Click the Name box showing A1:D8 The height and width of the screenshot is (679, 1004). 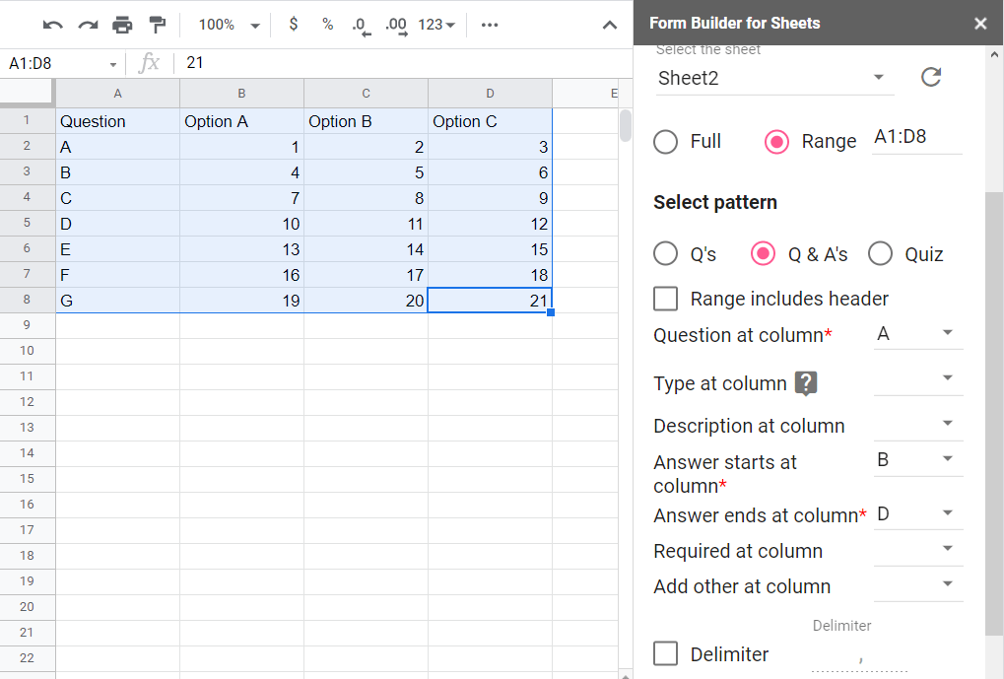click(x=54, y=64)
